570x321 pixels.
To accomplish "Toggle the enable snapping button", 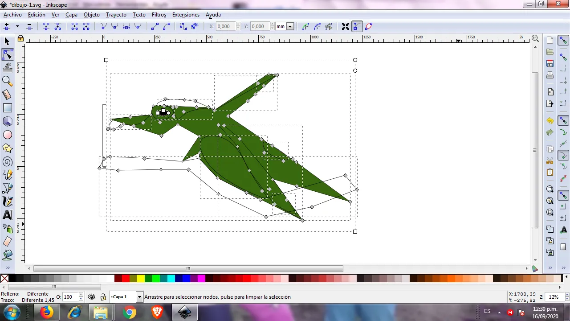I will click(563, 41).
